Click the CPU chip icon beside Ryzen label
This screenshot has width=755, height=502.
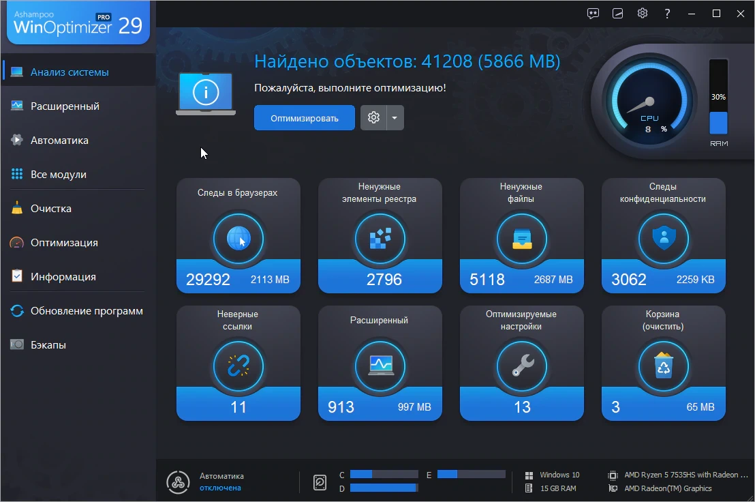[x=613, y=475]
